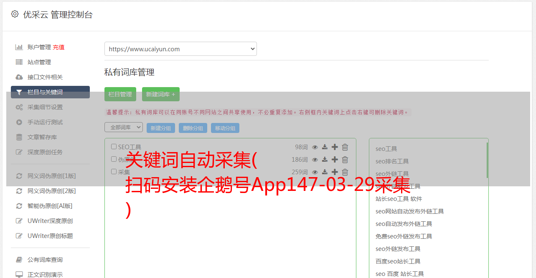
Task: Open 接口文件相关 in the sidebar
Action: (45, 77)
